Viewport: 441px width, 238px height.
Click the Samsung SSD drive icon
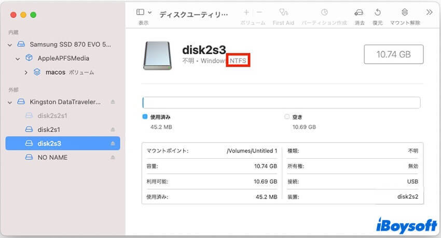tap(21, 44)
